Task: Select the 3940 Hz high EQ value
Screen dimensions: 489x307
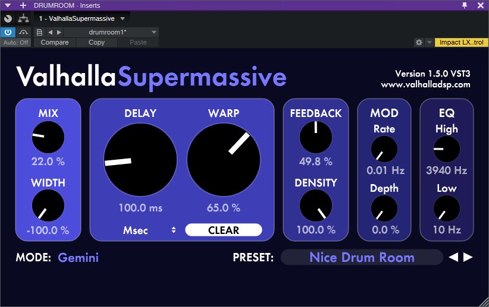Action: click(447, 170)
